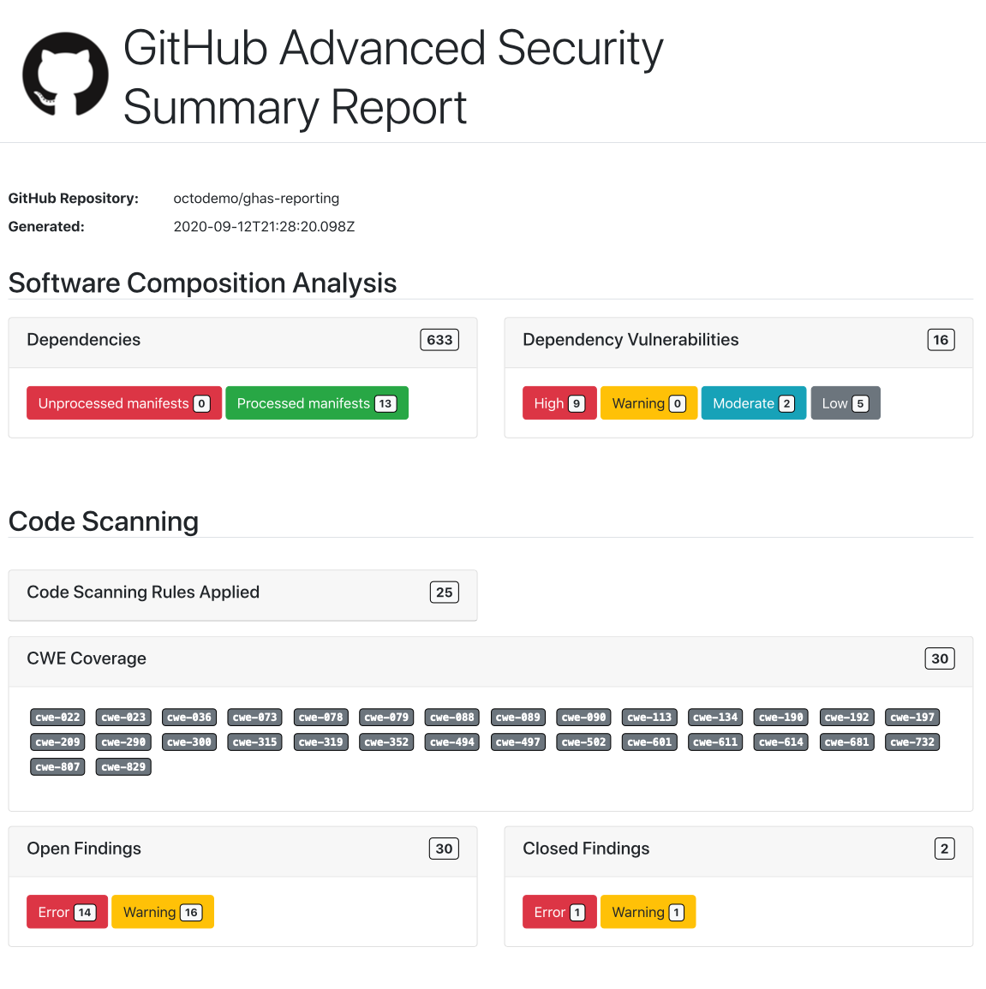Image resolution: width=986 pixels, height=989 pixels.
Task: Click the cwe-197 tag
Action: click(913, 718)
